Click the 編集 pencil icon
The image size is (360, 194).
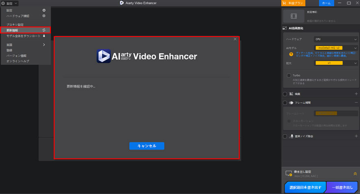point(291,94)
